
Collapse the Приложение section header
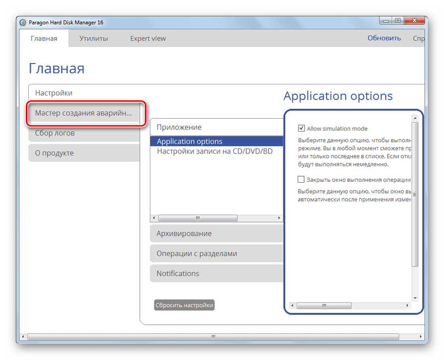(216, 127)
